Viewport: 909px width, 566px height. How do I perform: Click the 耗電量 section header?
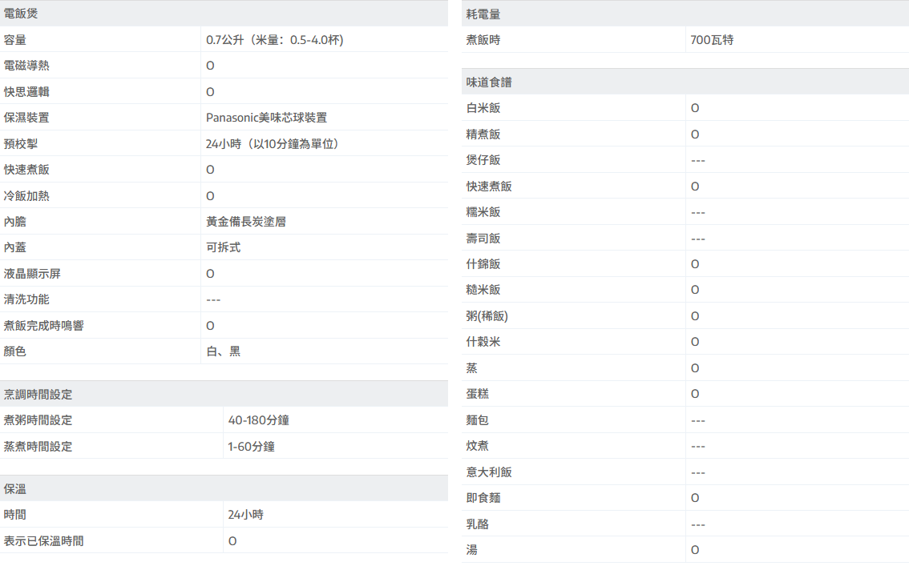point(483,14)
